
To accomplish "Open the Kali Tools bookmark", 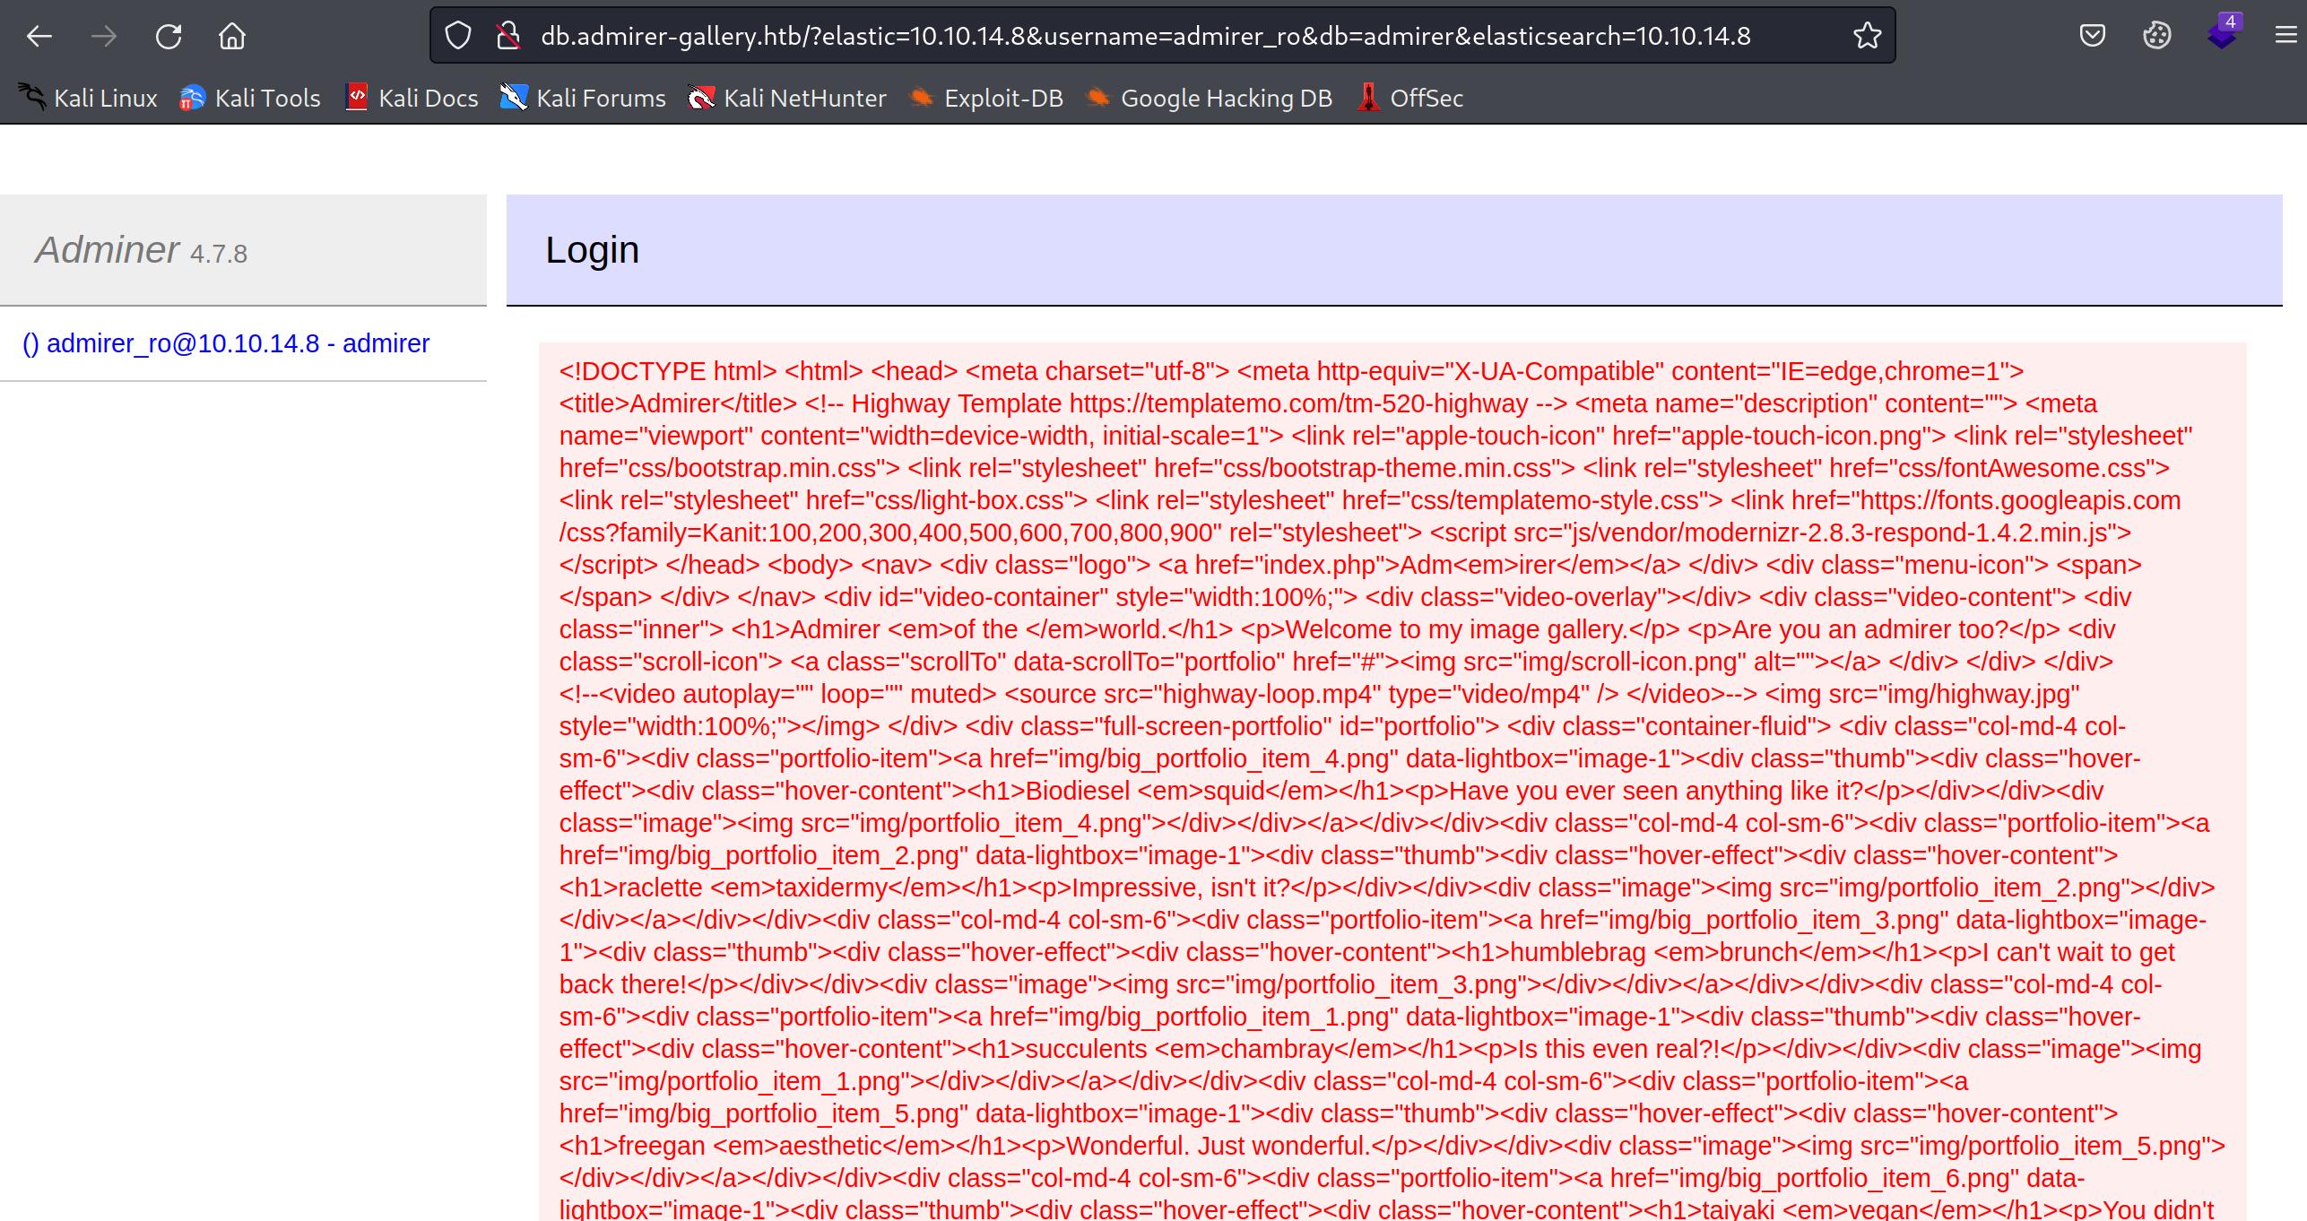I will tap(250, 98).
